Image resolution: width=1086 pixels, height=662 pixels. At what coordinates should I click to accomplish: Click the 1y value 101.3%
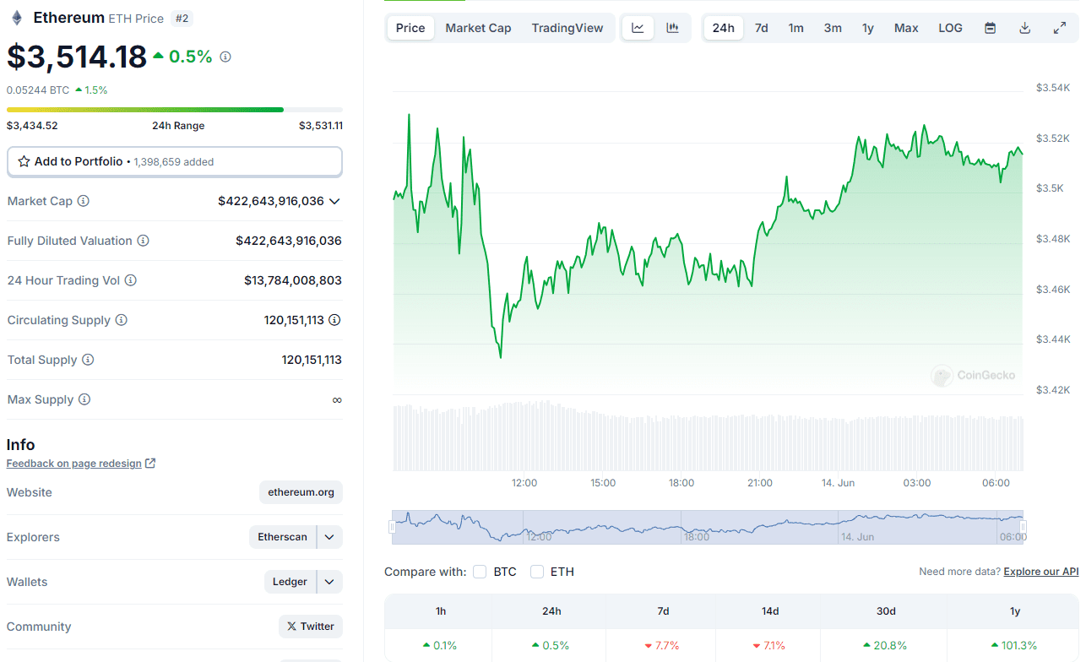pyautogui.click(x=1015, y=645)
